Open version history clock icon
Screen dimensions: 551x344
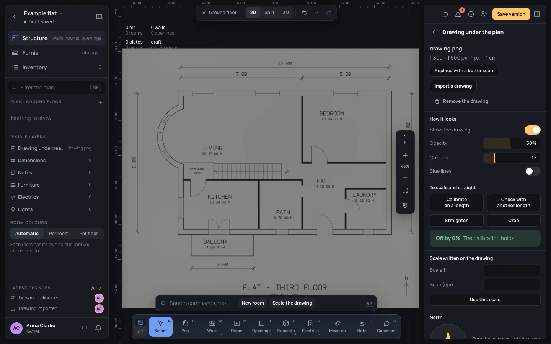[x=471, y=14]
